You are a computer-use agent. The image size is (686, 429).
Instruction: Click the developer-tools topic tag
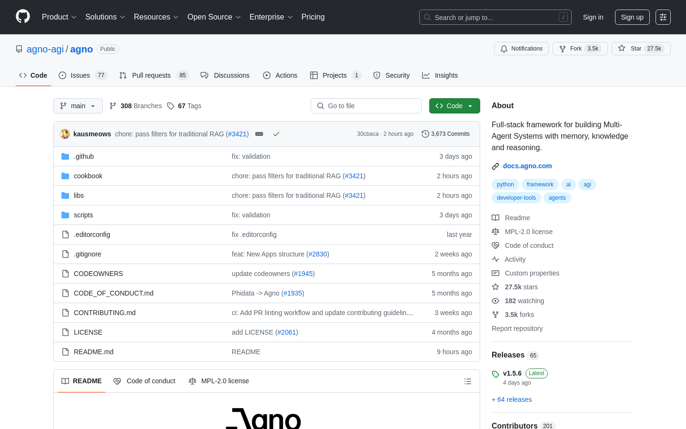click(516, 198)
